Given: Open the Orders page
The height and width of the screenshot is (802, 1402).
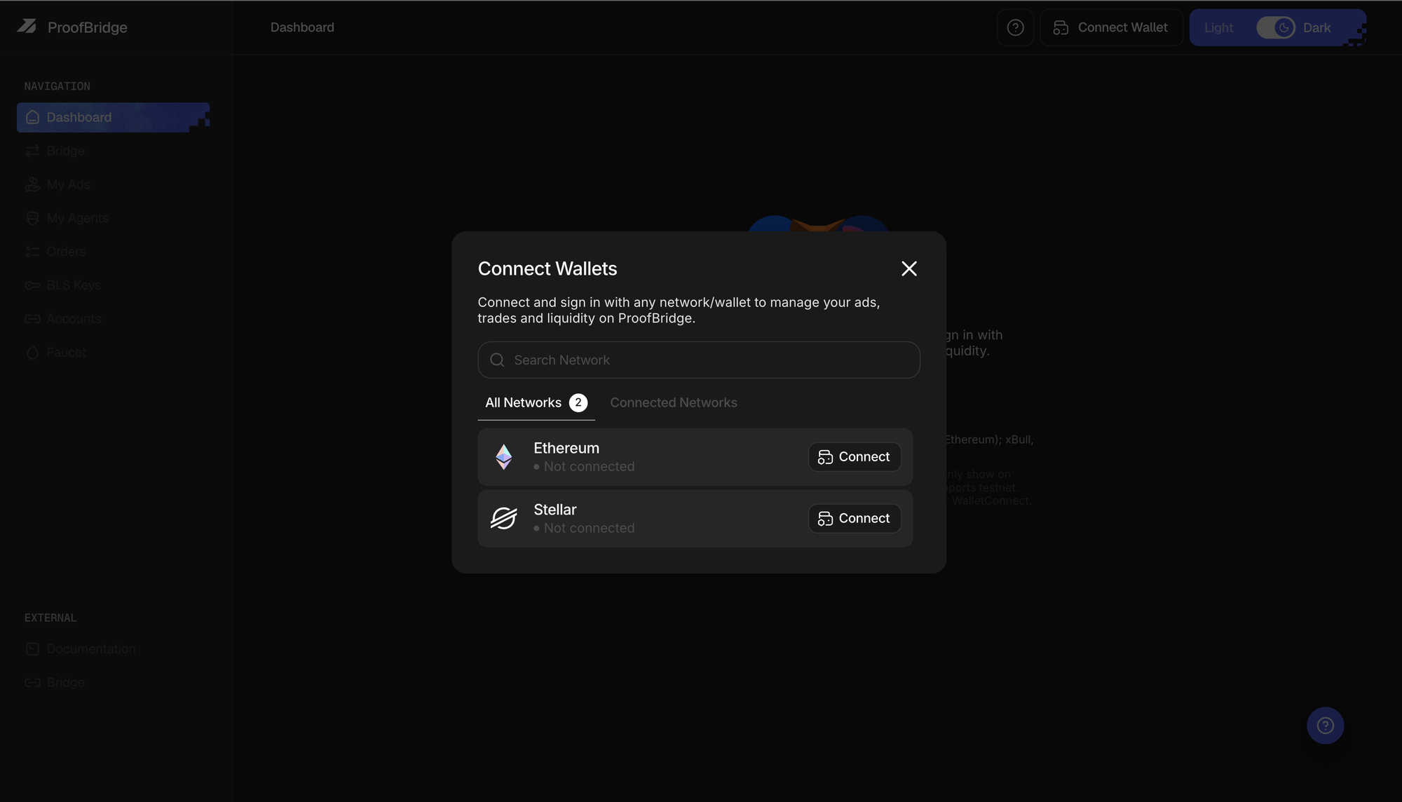Looking at the screenshot, I should (x=113, y=252).
